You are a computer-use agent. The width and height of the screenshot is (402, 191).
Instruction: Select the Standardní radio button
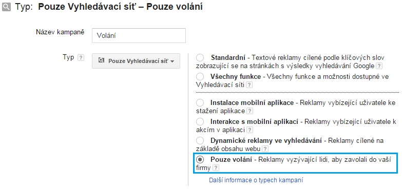[200, 57]
